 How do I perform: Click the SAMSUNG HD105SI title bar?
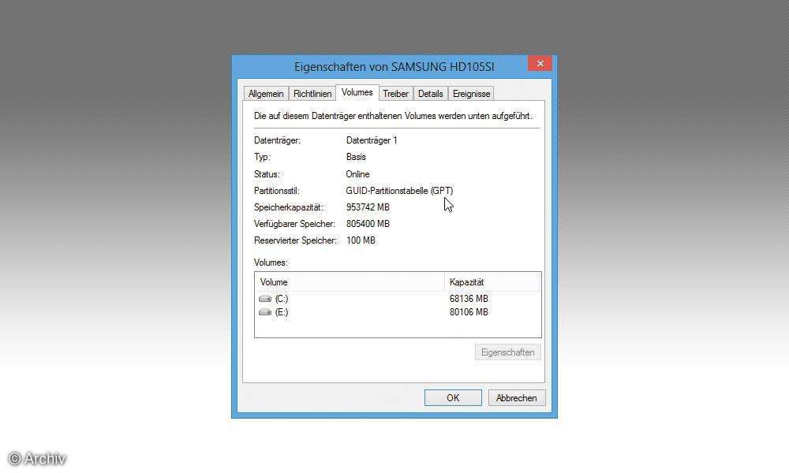pos(394,66)
